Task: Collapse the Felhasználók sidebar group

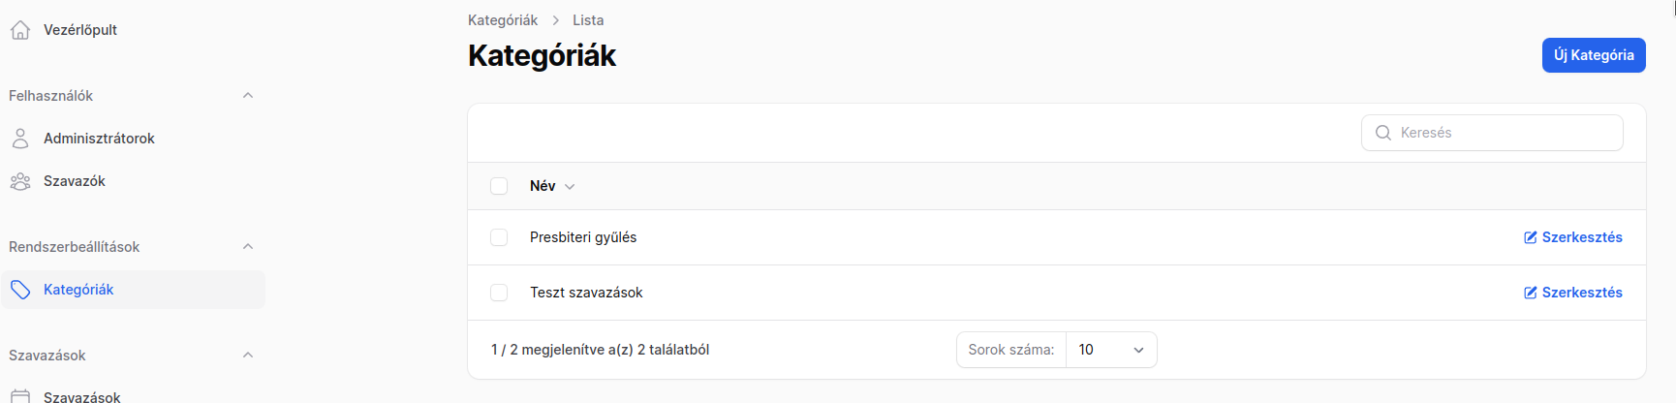Action: [x=248, y=96]
